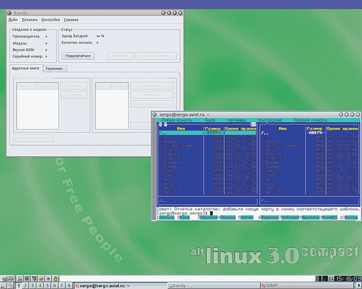Switch to workspace 4
The image size is (362, 289).
click(x=40, y=286)
